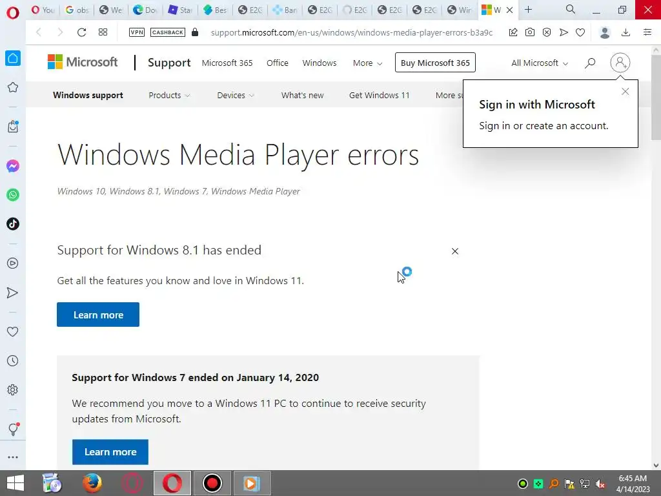Screen dimensions: 661x496
Task: Dismiss the Sign in with Microsoft popup
Action: 625,92
